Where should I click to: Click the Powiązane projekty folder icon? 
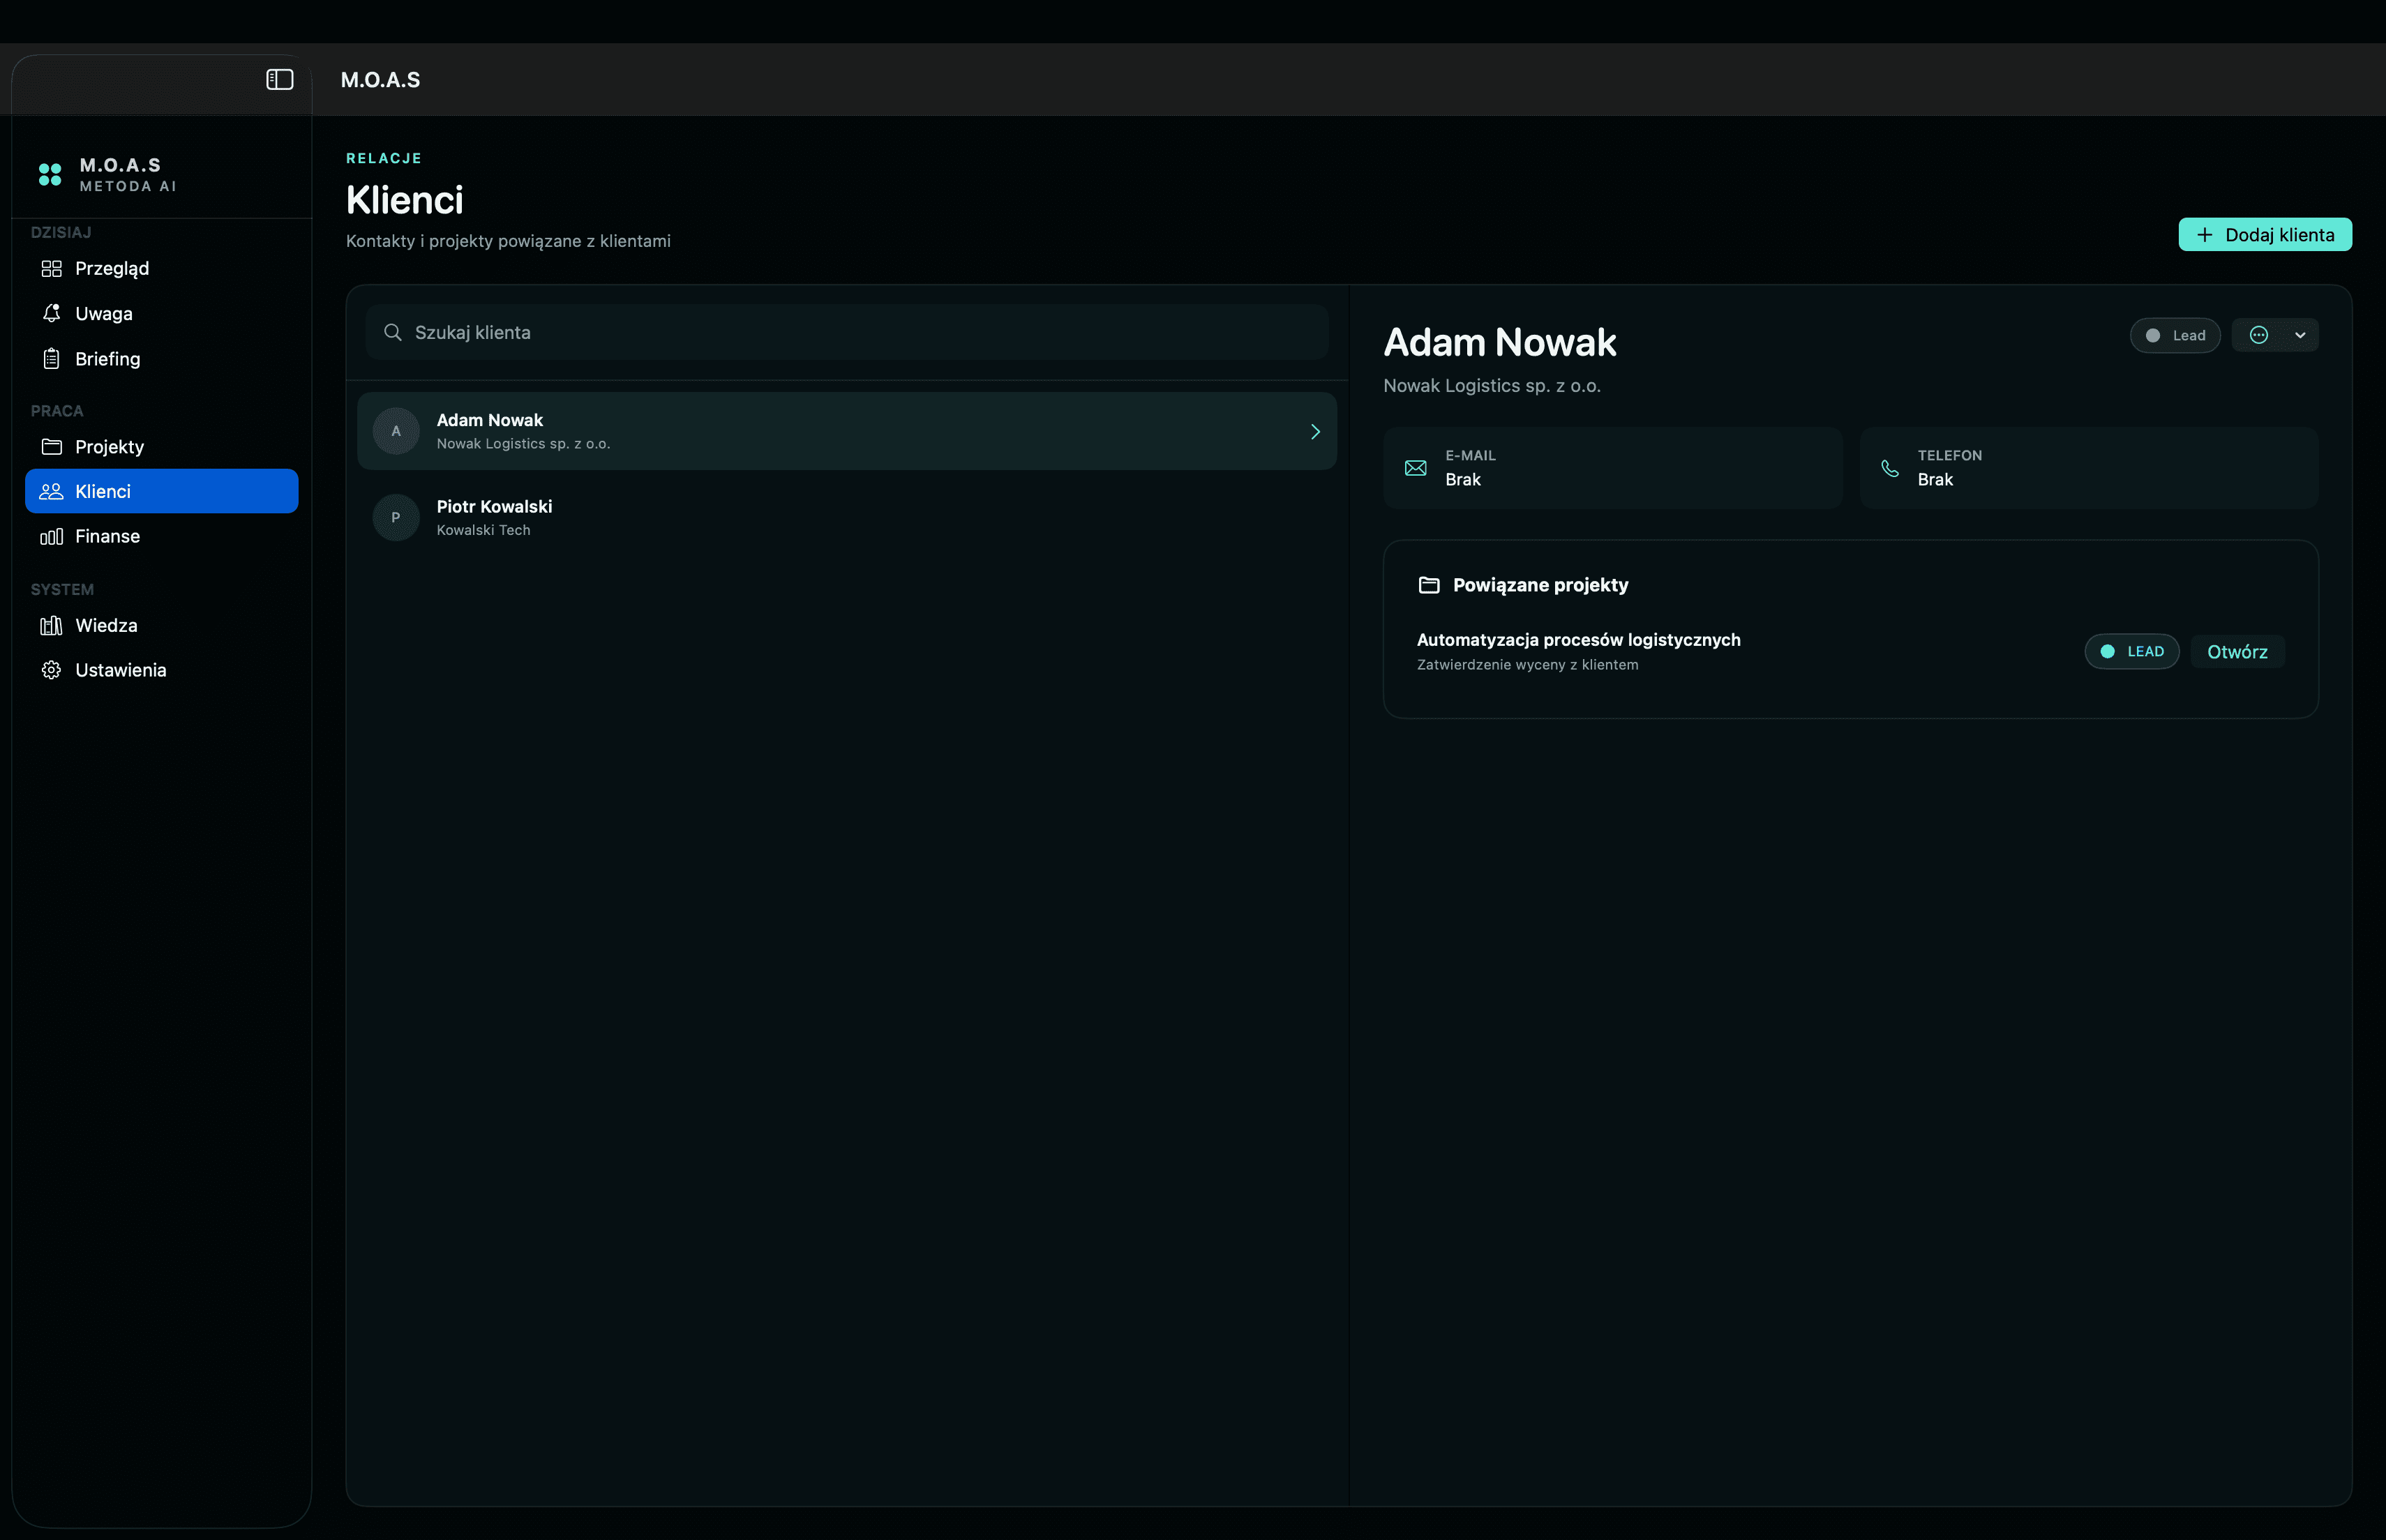click(x=1429, y=585)
